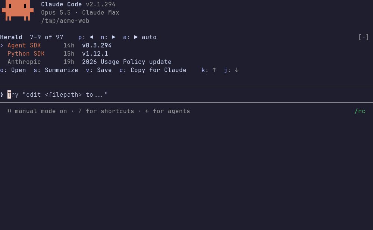Go to previous page with left triangle
Image resolution: width=373 pixels, height=230 pixels.
point(91,37)
